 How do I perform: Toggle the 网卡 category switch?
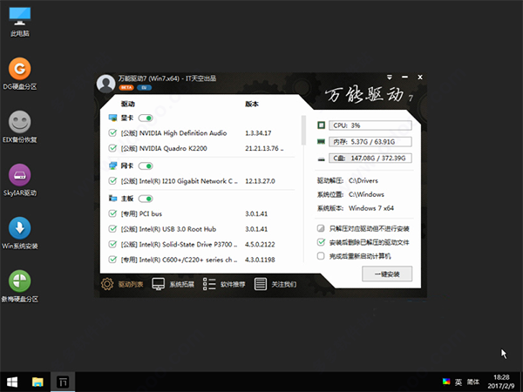(146, 166)
